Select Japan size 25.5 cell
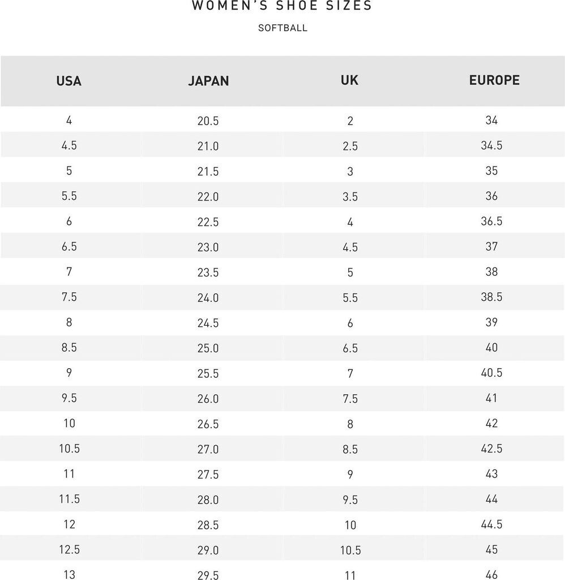Image resolution: width=565 pixels, height=580 pixels. (x=208, y=374)
